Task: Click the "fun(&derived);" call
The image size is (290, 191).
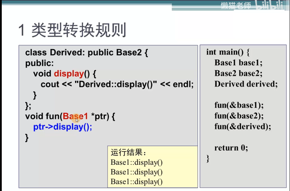Action: (243, 127)
